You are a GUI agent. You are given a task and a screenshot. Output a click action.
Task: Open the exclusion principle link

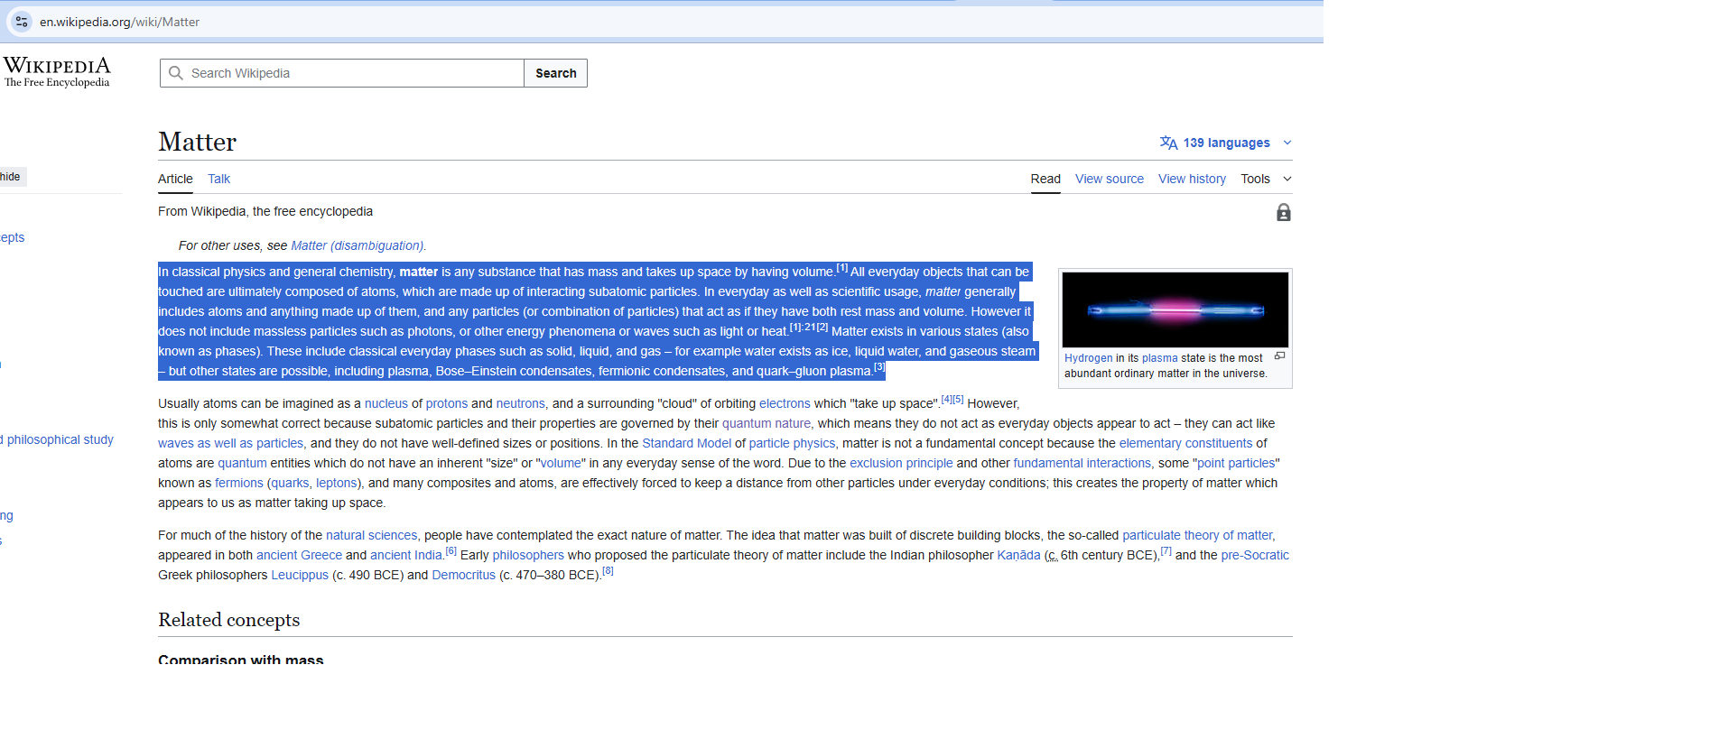tap(901, 463)
